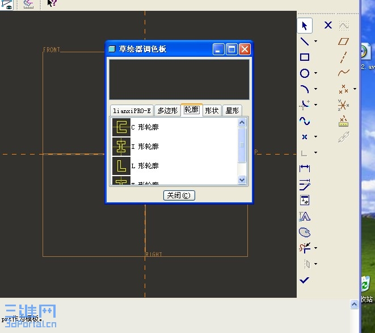The image size is (375, 333).
Task: Choose the Fillet tool
Action: (305, 105)
